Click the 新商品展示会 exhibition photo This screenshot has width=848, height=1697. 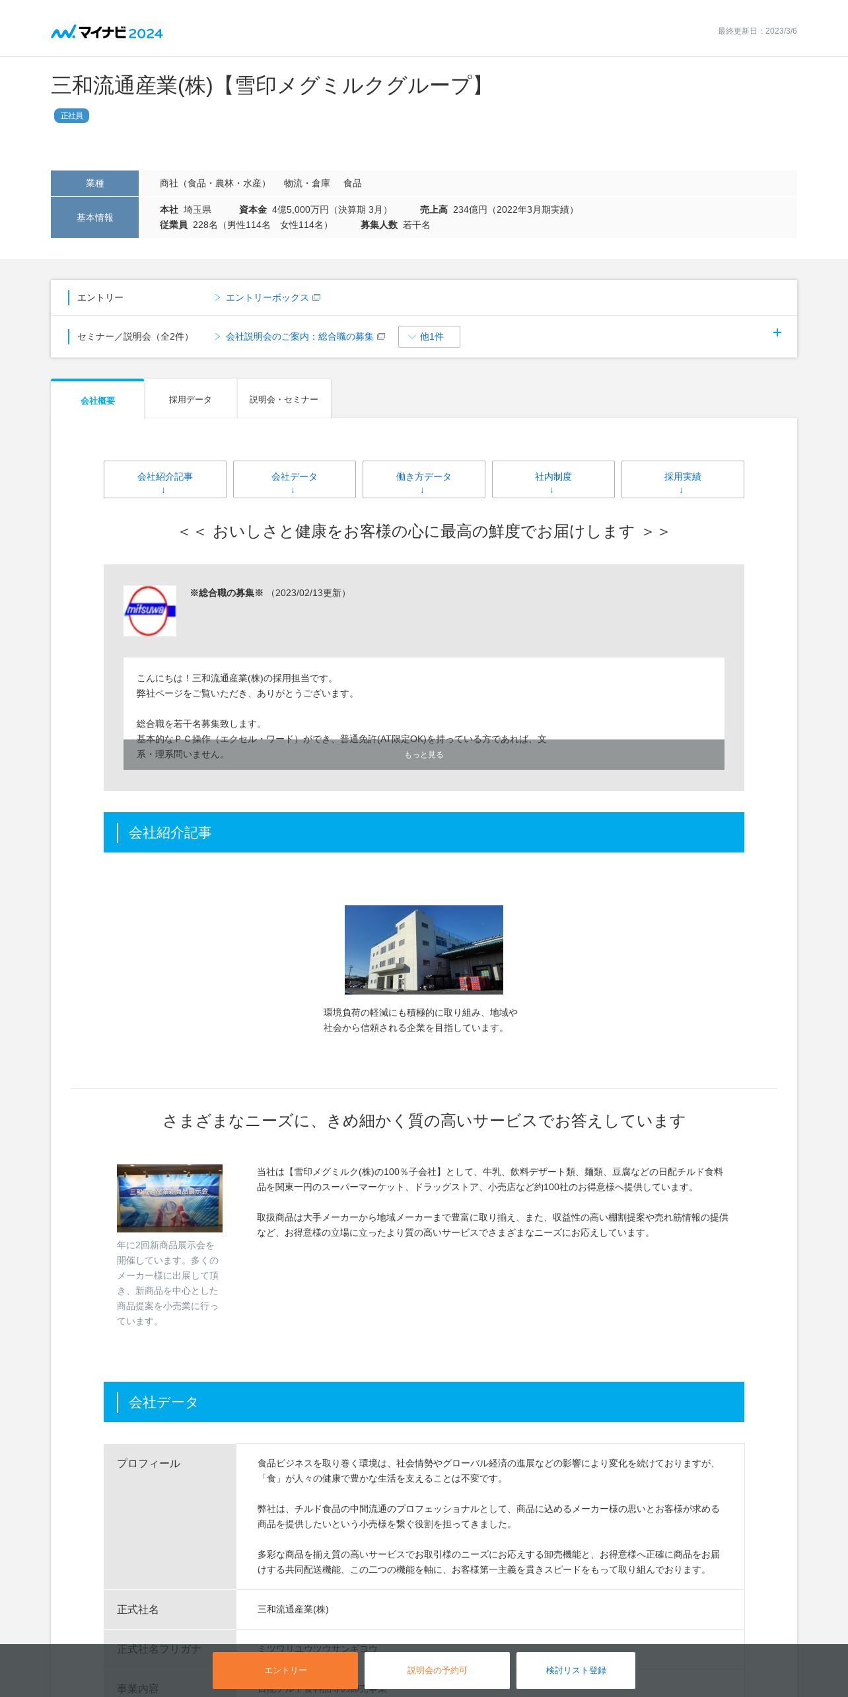(x=170, y=1198)
